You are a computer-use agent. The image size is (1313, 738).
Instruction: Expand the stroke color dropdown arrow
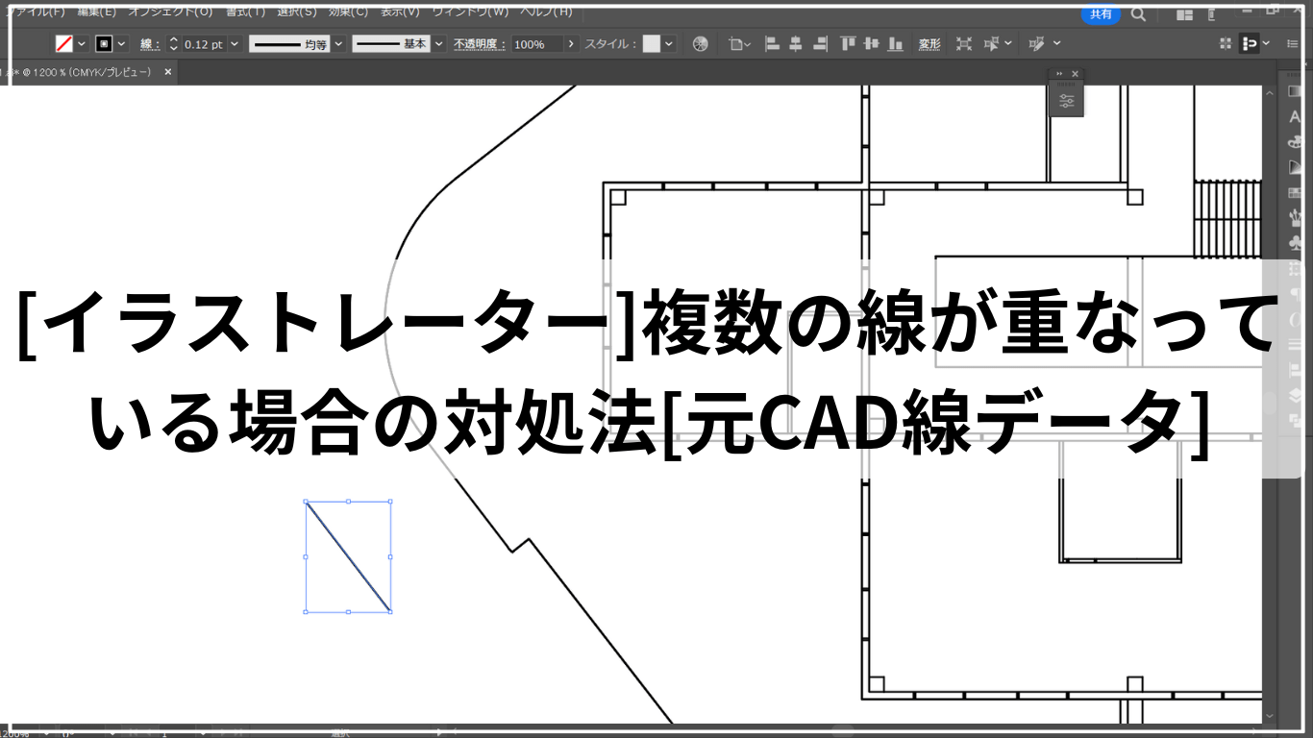[x=122, y=44]
